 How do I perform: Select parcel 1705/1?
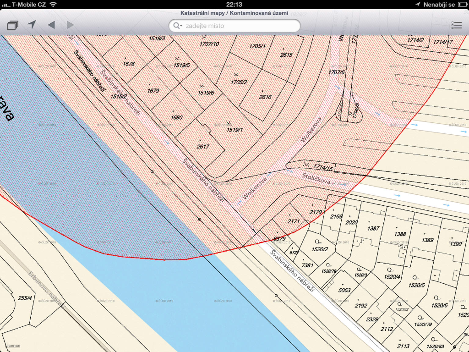click(x=257, y=46)
